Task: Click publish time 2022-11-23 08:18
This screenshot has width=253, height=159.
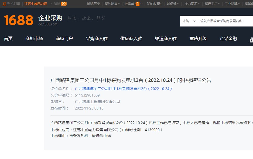Action: click(89, 108)
